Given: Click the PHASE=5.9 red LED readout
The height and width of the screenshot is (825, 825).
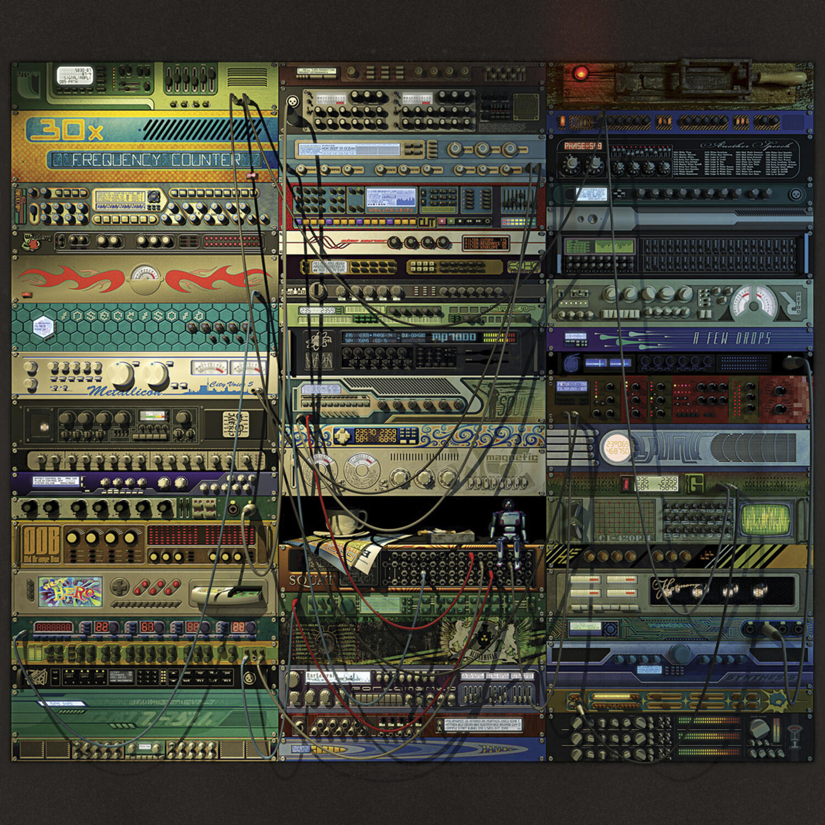Looking at the screenshot, I should 583,146.
